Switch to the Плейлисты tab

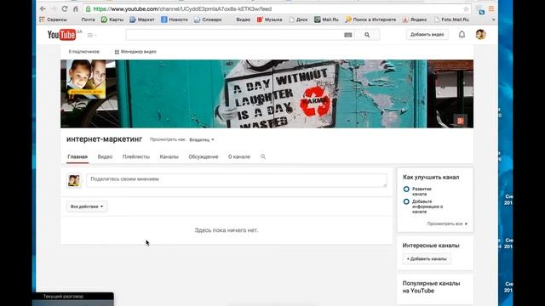click(136, 156)
